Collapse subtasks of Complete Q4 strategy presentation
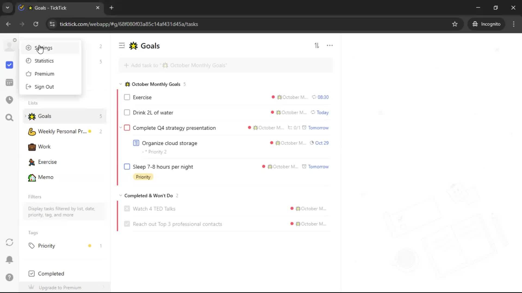Image resolution: width=522 pixels, height=293 pixels. click(121, 128)
